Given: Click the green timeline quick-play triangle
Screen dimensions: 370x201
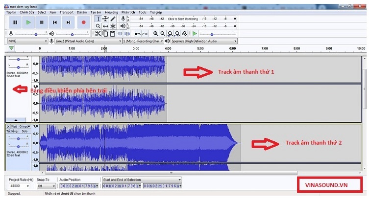Looking at the screenshot, I should pos(11,48).
